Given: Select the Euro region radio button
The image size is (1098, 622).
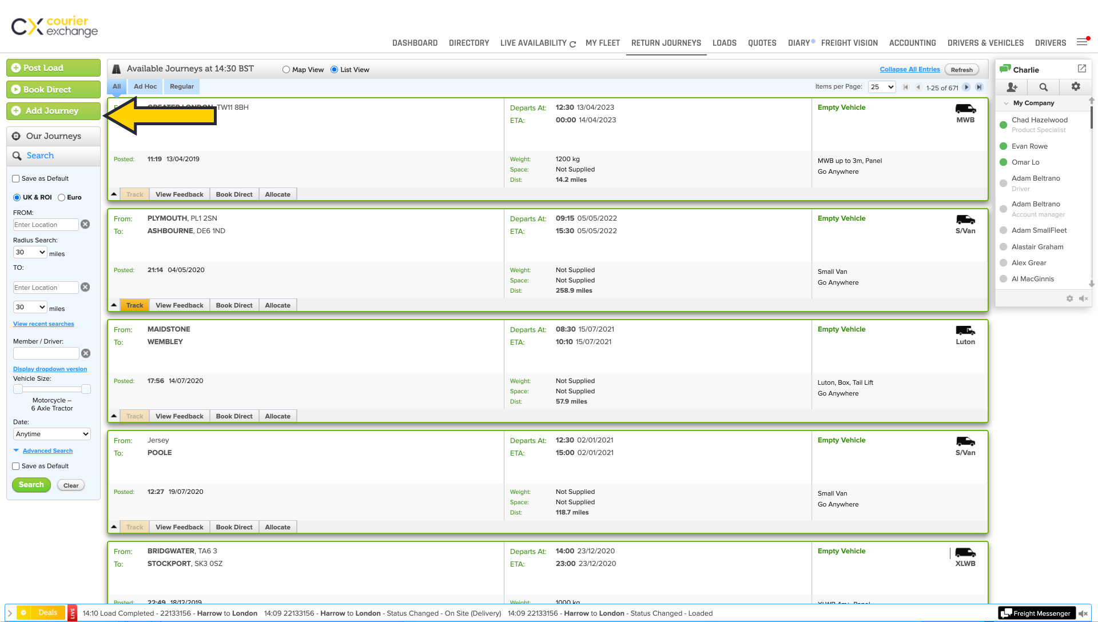Looking at the screenshot, I should pos(61,197).
